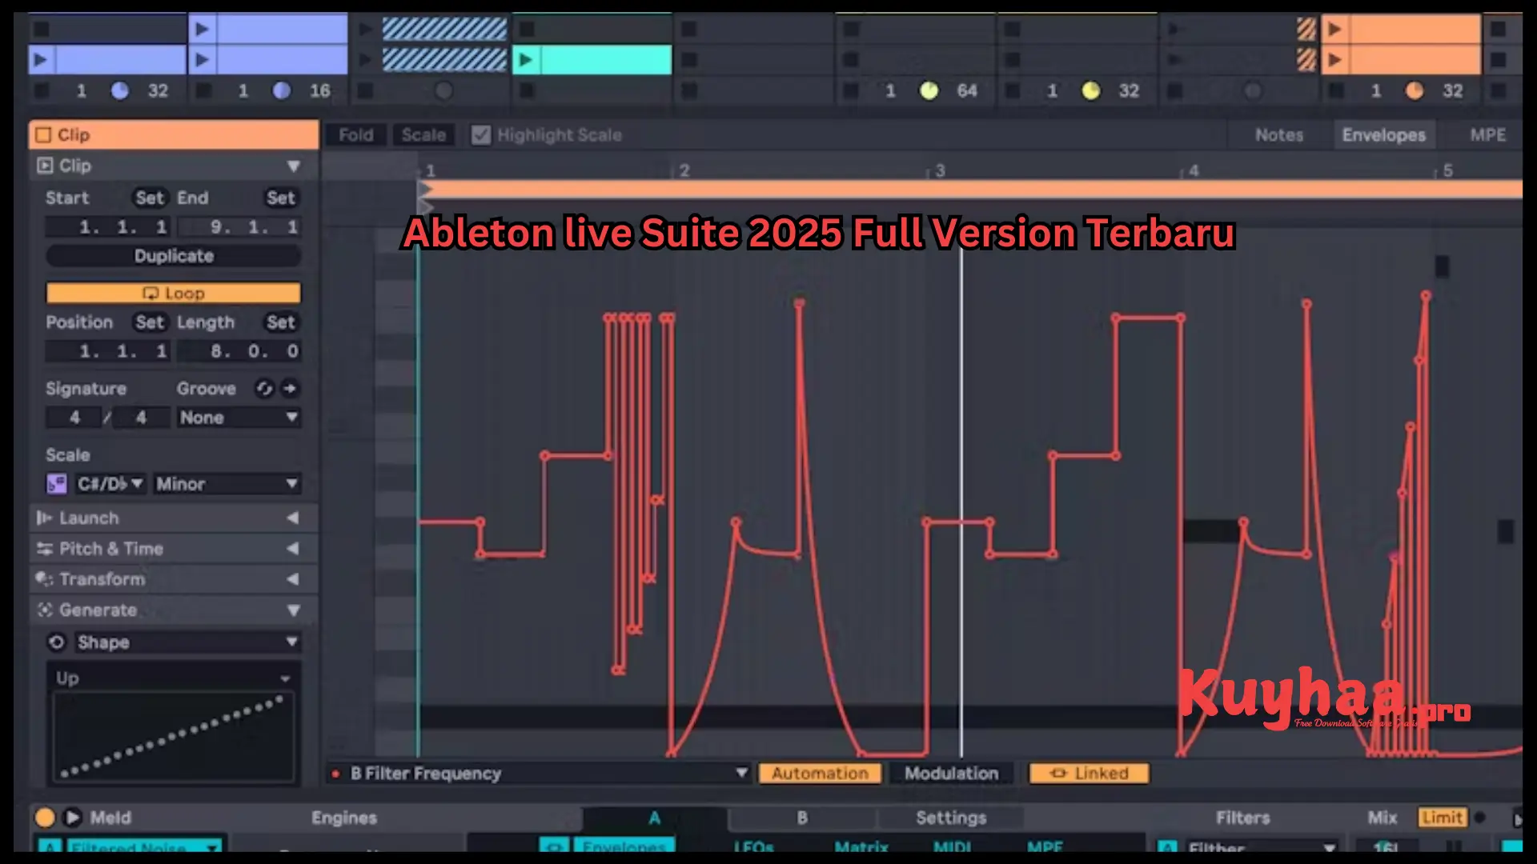Enable the Highlight Scale checkbox
This screenshot has width=1537, height=864.
tap(480, 134)
